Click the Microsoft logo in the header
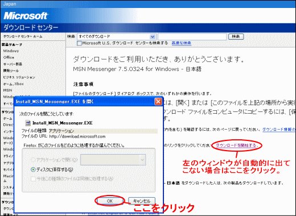 point(26,16)
